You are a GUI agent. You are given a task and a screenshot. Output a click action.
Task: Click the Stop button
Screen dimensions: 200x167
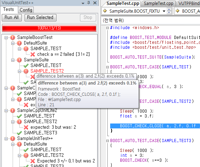pyautogui.click(x=88, y=18)
